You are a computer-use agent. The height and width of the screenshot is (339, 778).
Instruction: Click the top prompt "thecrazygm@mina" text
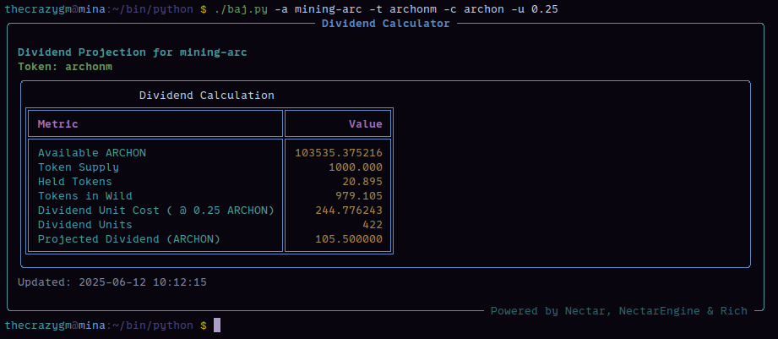(x=55, y=9)
